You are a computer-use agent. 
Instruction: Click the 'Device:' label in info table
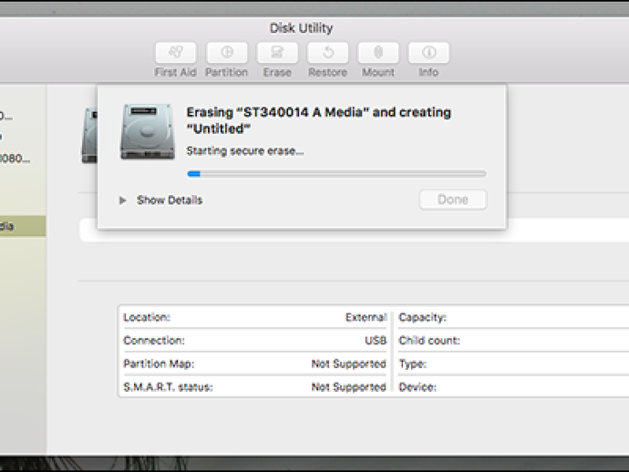418,387
